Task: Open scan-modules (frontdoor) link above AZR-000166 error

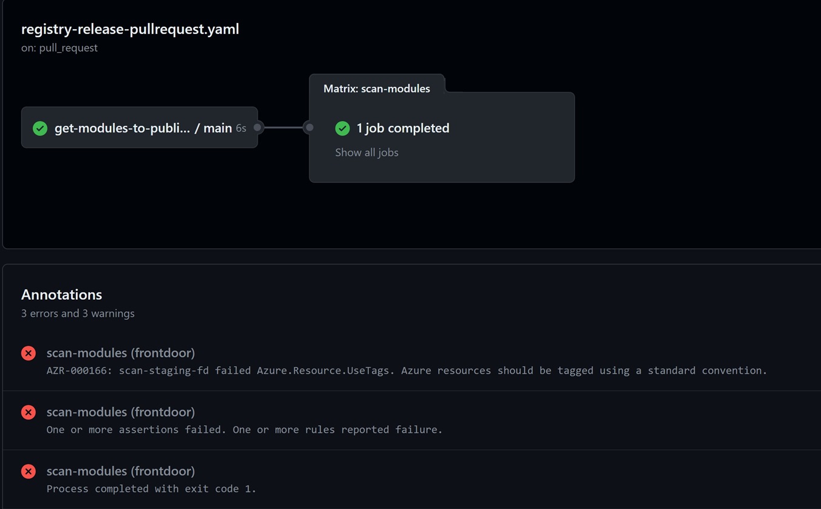Action: coord(120,353)
